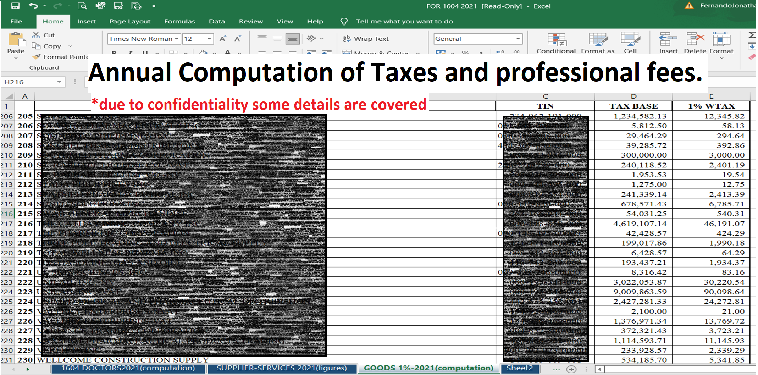Click the Format cells icon
Viewport: 758px width, 375px height.
click(x=721, y=39)
